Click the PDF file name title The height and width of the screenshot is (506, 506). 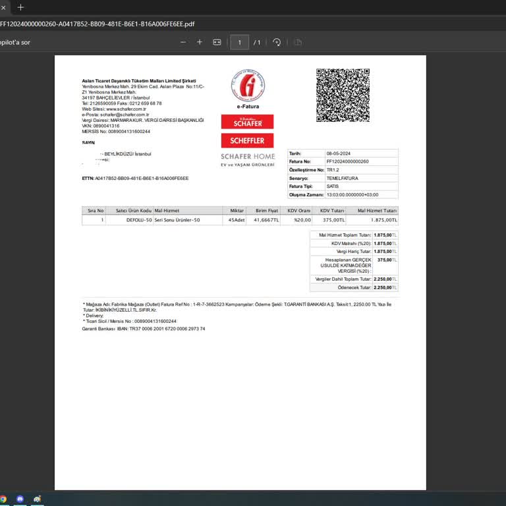coord(97,24)
